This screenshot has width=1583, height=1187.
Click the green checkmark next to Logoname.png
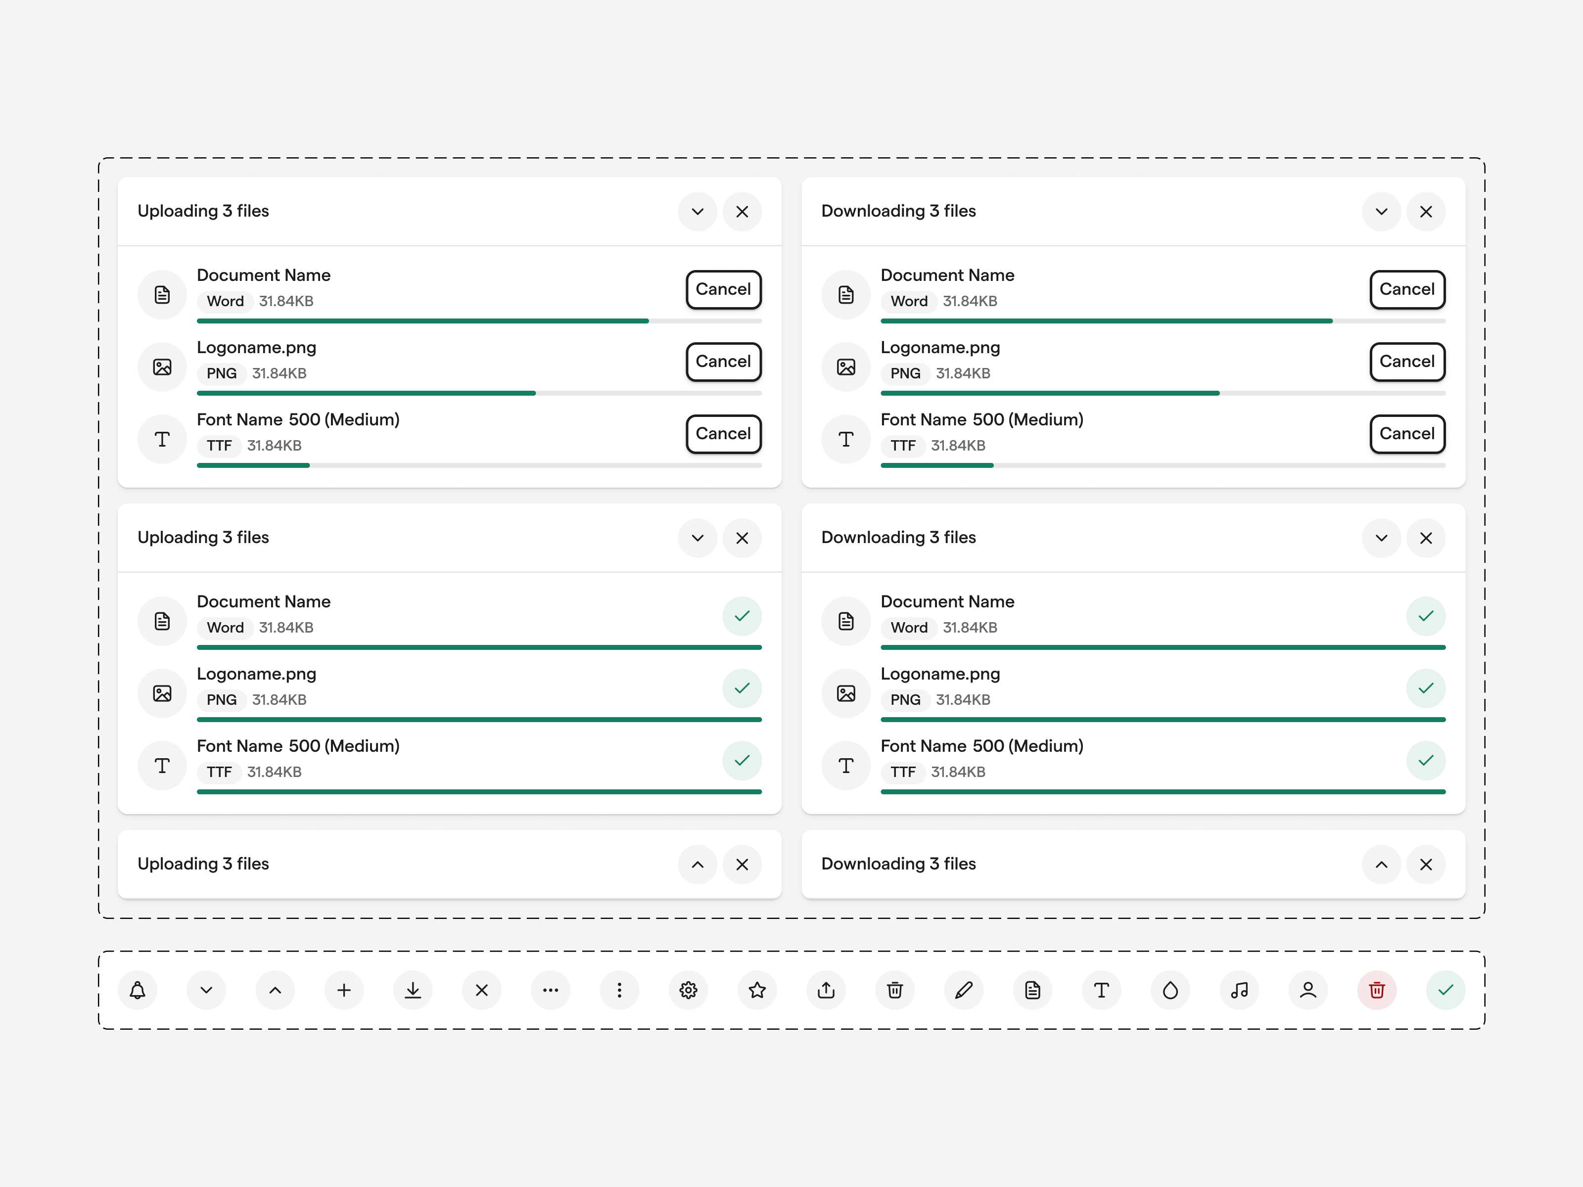[742, 688]
